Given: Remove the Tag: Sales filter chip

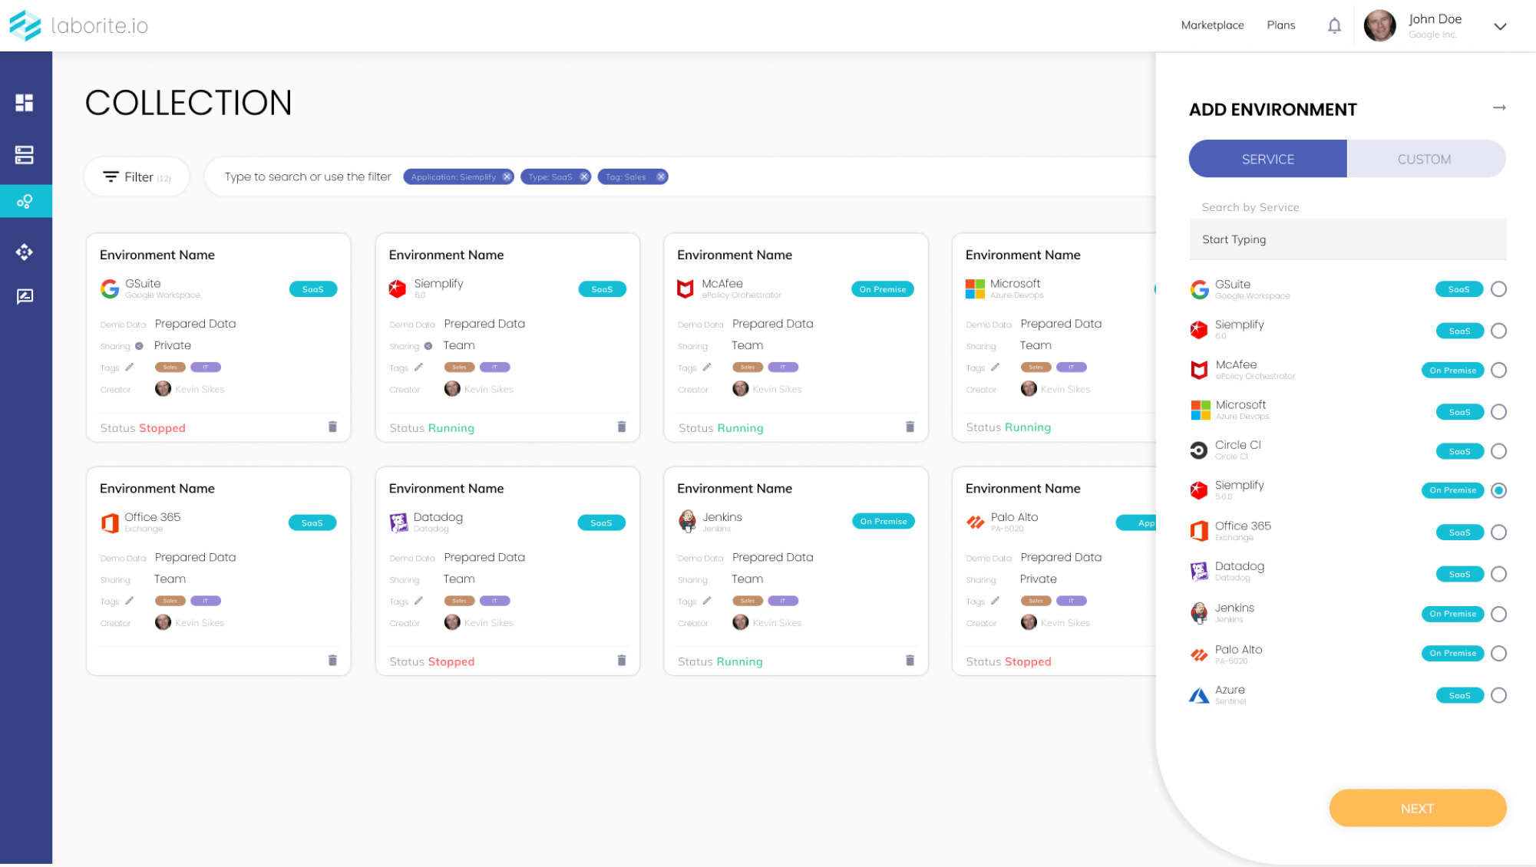Looking at the screenshot, I should [x=660, y=177].
